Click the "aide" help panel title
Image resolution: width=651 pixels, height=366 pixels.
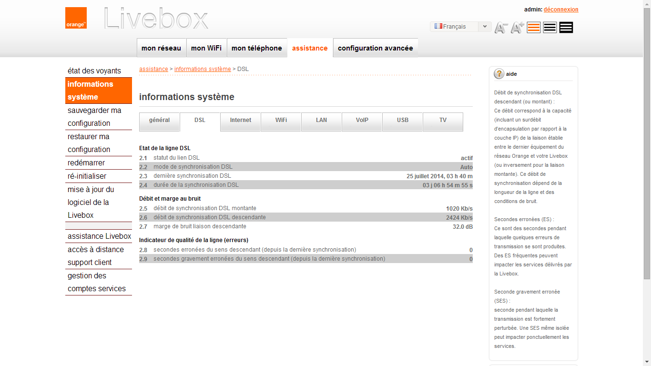point(511,74)
